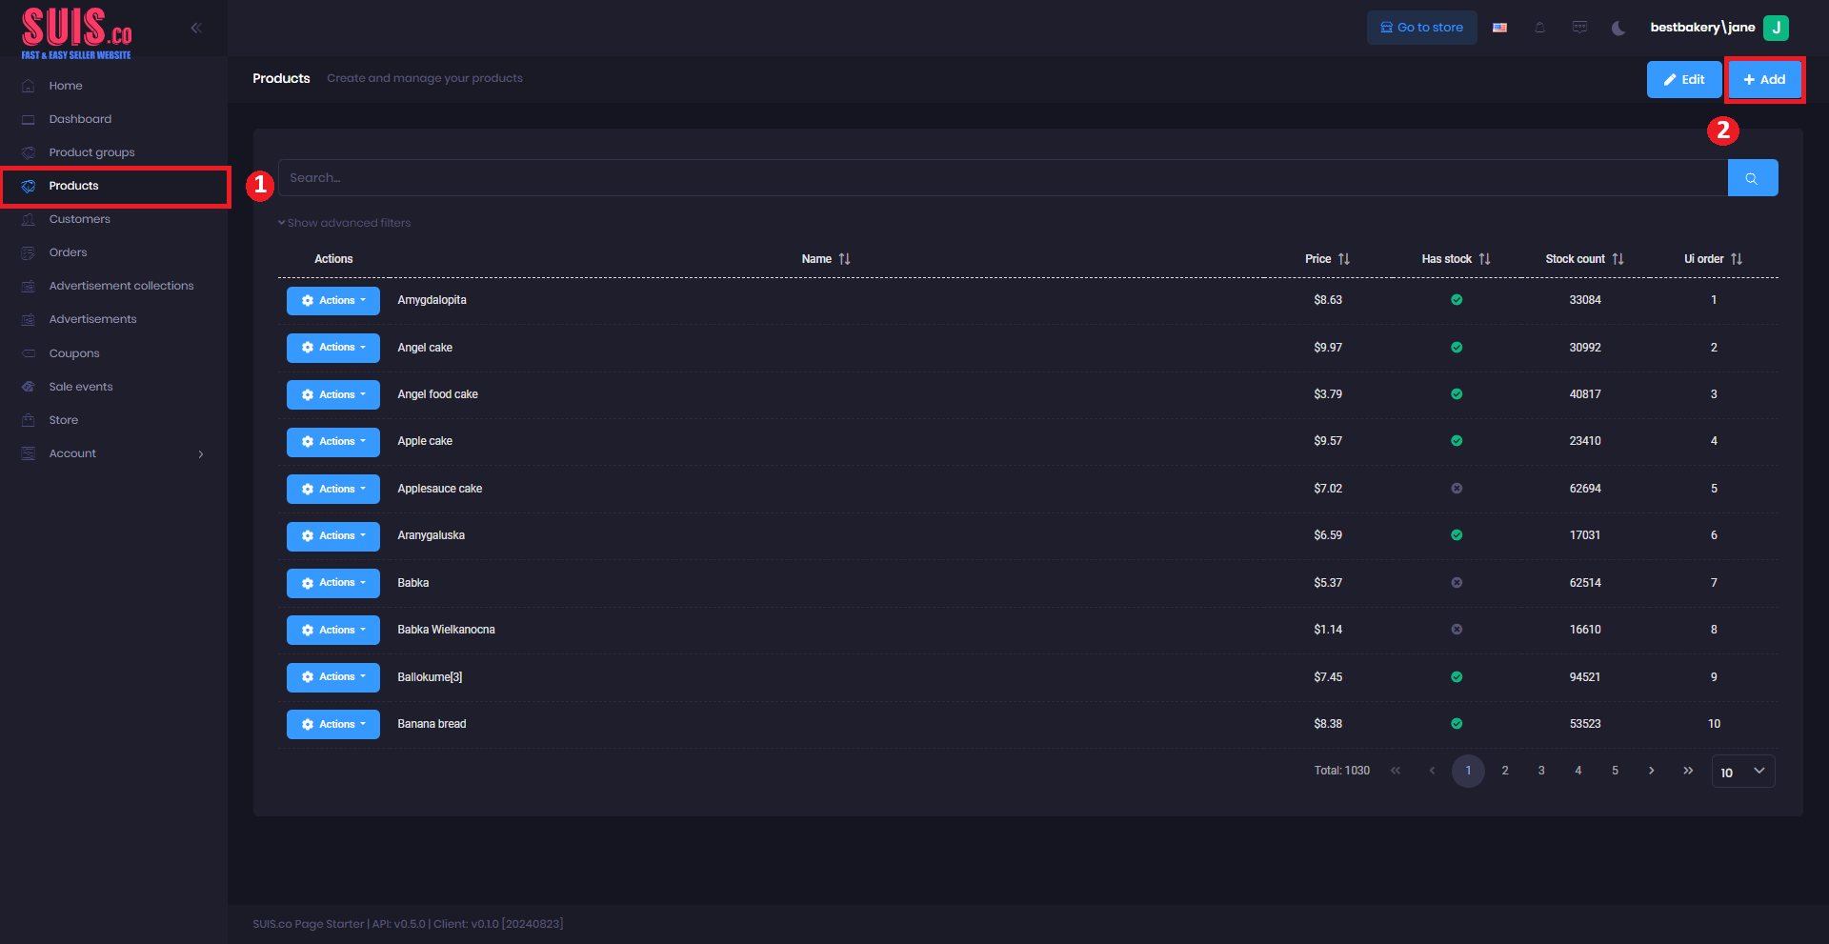Viewport: 1829px width, 944px height.
Task: Open Orders in the sidebar
Action: click(x=68, y=252)
